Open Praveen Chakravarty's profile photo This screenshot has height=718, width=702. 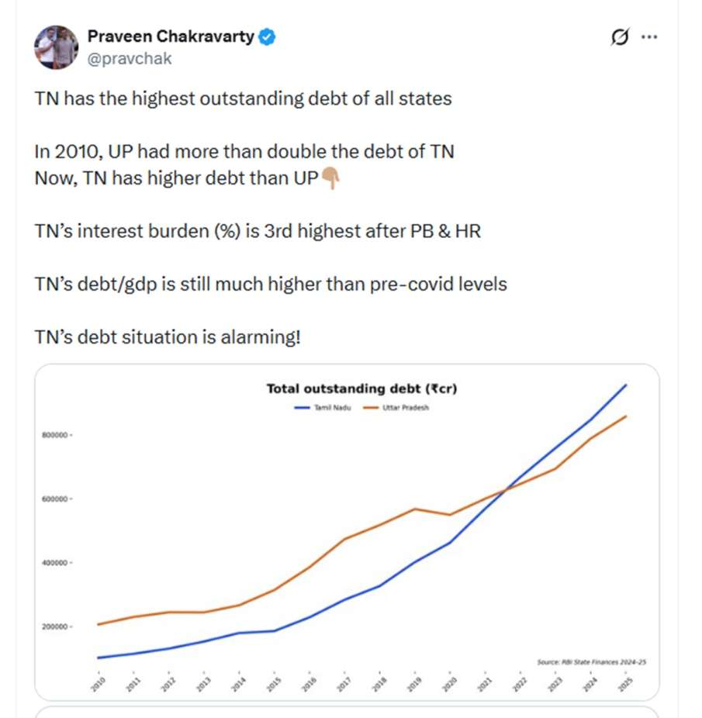(57, 47)
